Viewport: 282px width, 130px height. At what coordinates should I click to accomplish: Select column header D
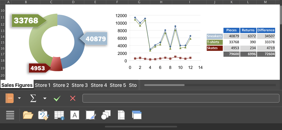73,2
